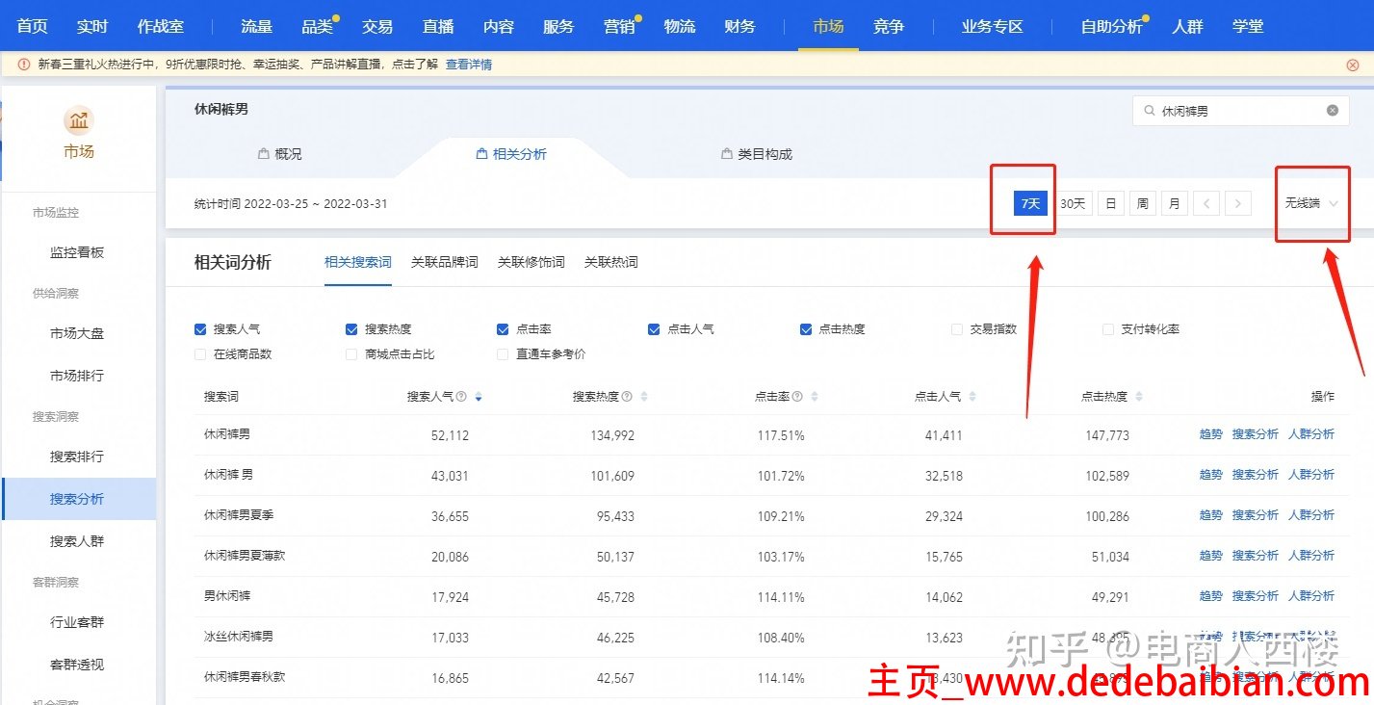
Task: Open 直播 in top navigation
Action: point(438,26)
